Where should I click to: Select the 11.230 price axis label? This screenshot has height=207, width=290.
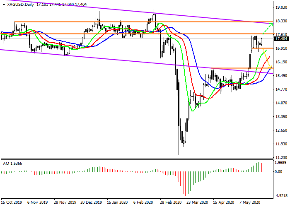point(281,158)
